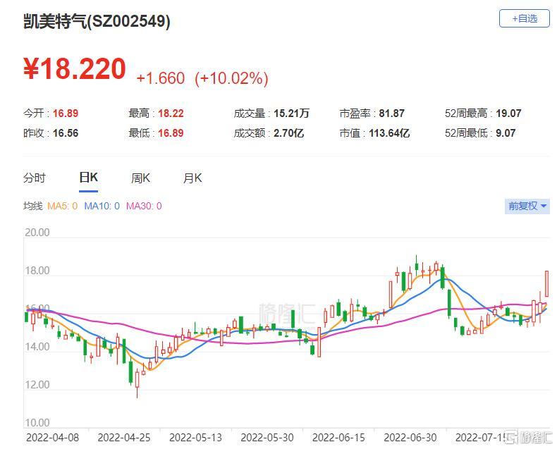This screenshot has width=557, height=449.
Task: Click the 2022-06-30 date axis label
Action: (x=410, y=437)
